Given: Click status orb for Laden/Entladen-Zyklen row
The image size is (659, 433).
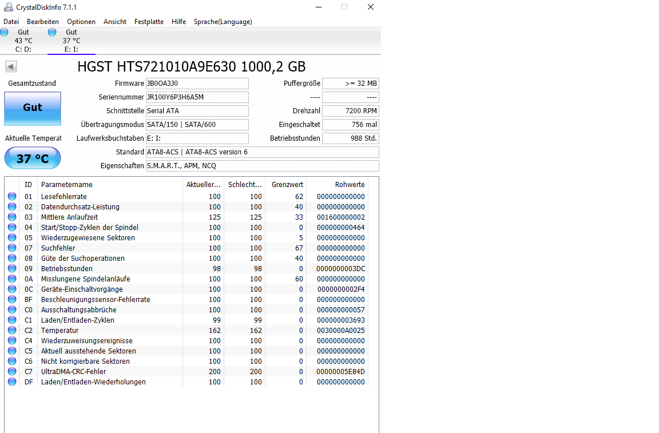Looking at the screenshot, I should click(x=12, y=320).
